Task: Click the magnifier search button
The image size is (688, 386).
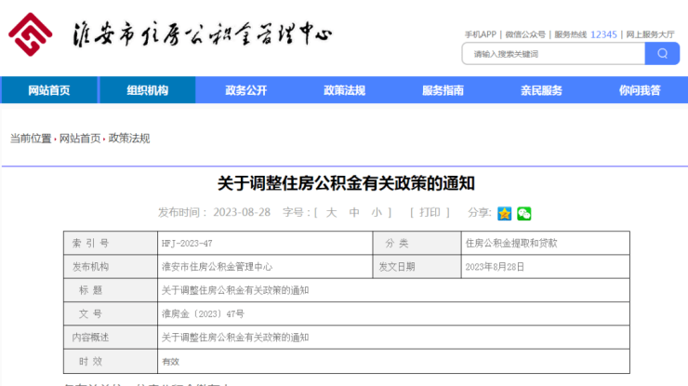Action: (662, 54)
